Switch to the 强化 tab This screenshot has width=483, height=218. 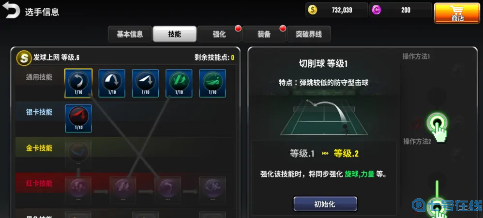tap(219, 34)
